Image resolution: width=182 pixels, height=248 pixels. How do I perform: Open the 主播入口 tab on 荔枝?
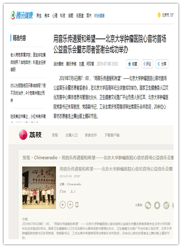click(71, 135)
